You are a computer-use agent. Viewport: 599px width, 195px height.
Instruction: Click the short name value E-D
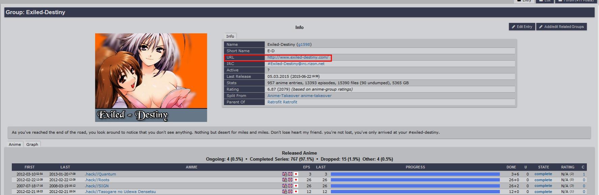click(271, 51)
